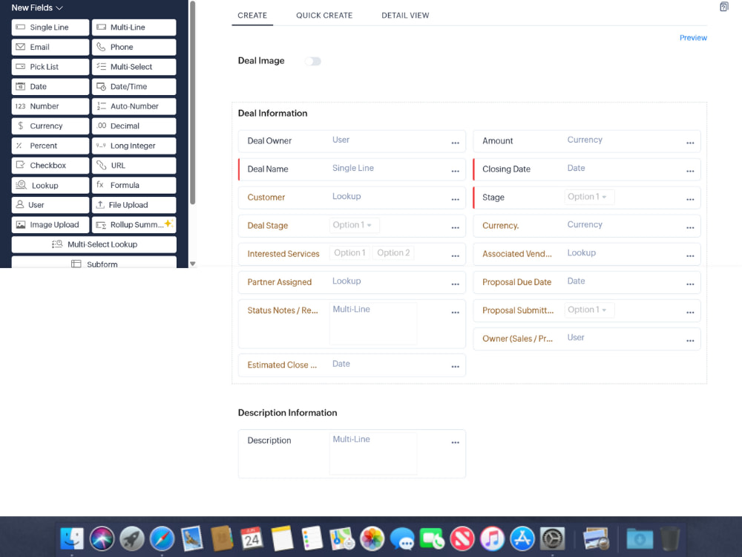
Task: Click Option 2 in Interested Services field
Action: pyautogui.click(x=393, y=253)
